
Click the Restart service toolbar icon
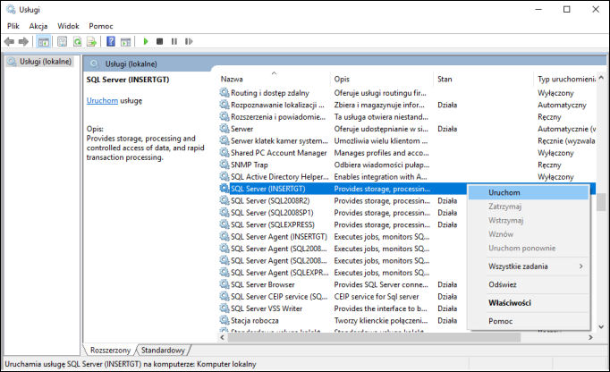pyautogui.click(x=189, y=41)
